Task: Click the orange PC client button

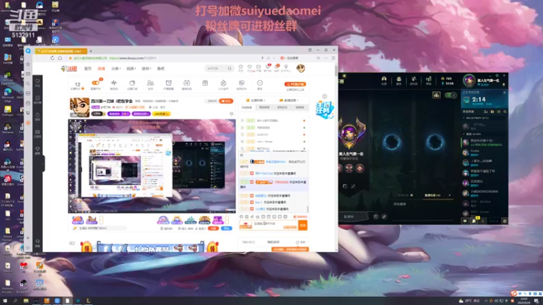Action: 295,84
